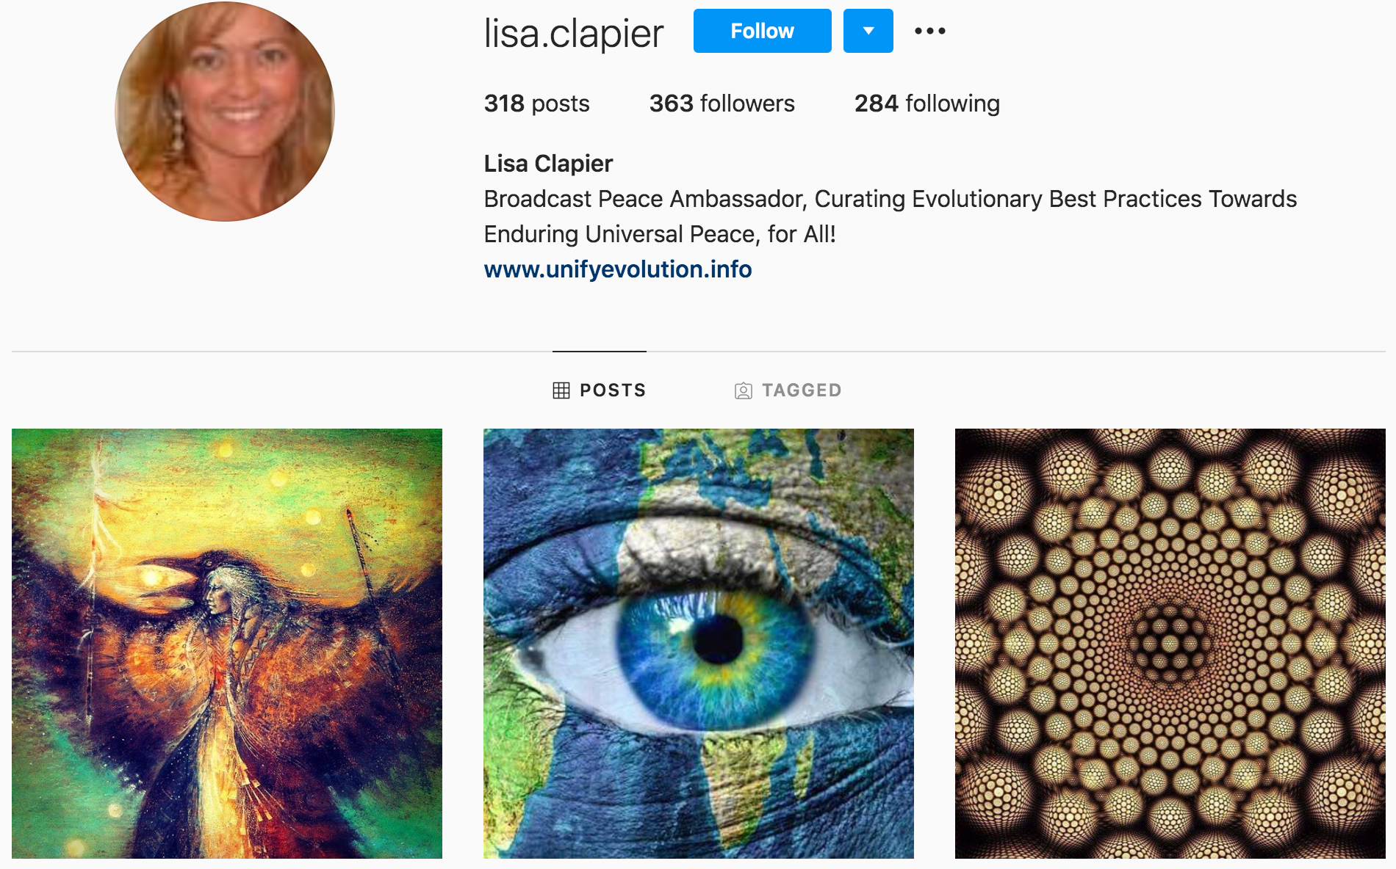This screenshot has width=1396, height=869.
Task: Open the earth-painted blue eye post
Action: [x=699, y=644]
